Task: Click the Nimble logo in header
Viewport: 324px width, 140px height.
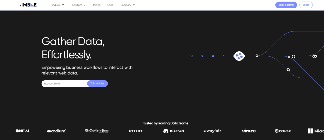Action: 28,5
